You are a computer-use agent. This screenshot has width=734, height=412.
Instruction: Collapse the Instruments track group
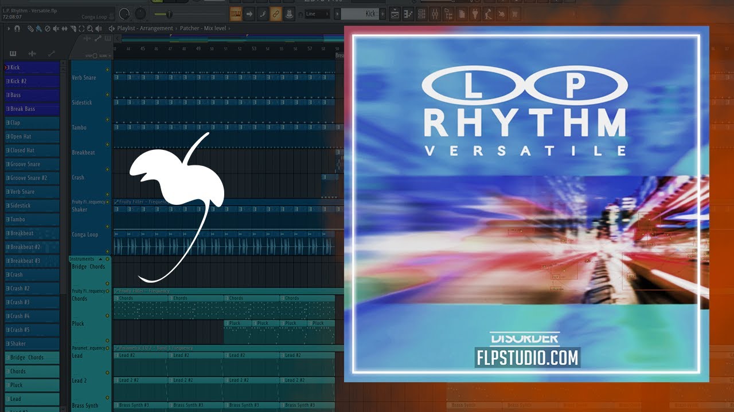[100, 259]
